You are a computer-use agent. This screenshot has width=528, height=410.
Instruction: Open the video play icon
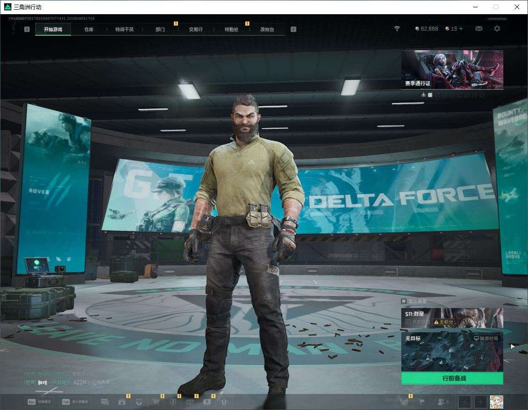point(207,402)
